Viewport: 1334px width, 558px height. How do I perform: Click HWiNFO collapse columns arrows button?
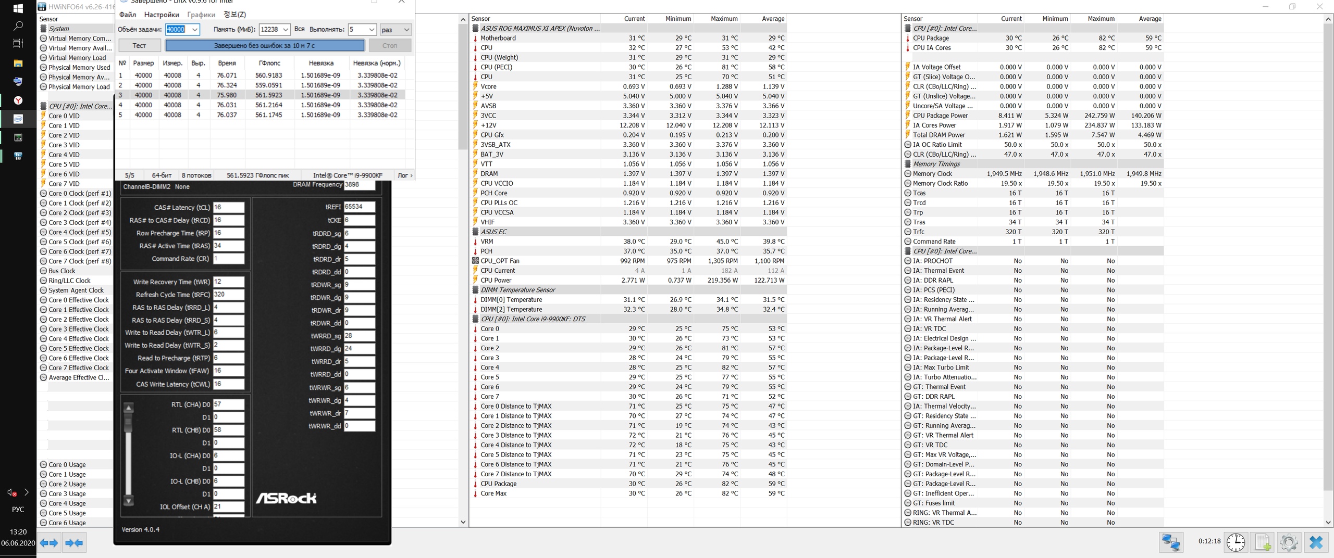(x=74, y=543)
